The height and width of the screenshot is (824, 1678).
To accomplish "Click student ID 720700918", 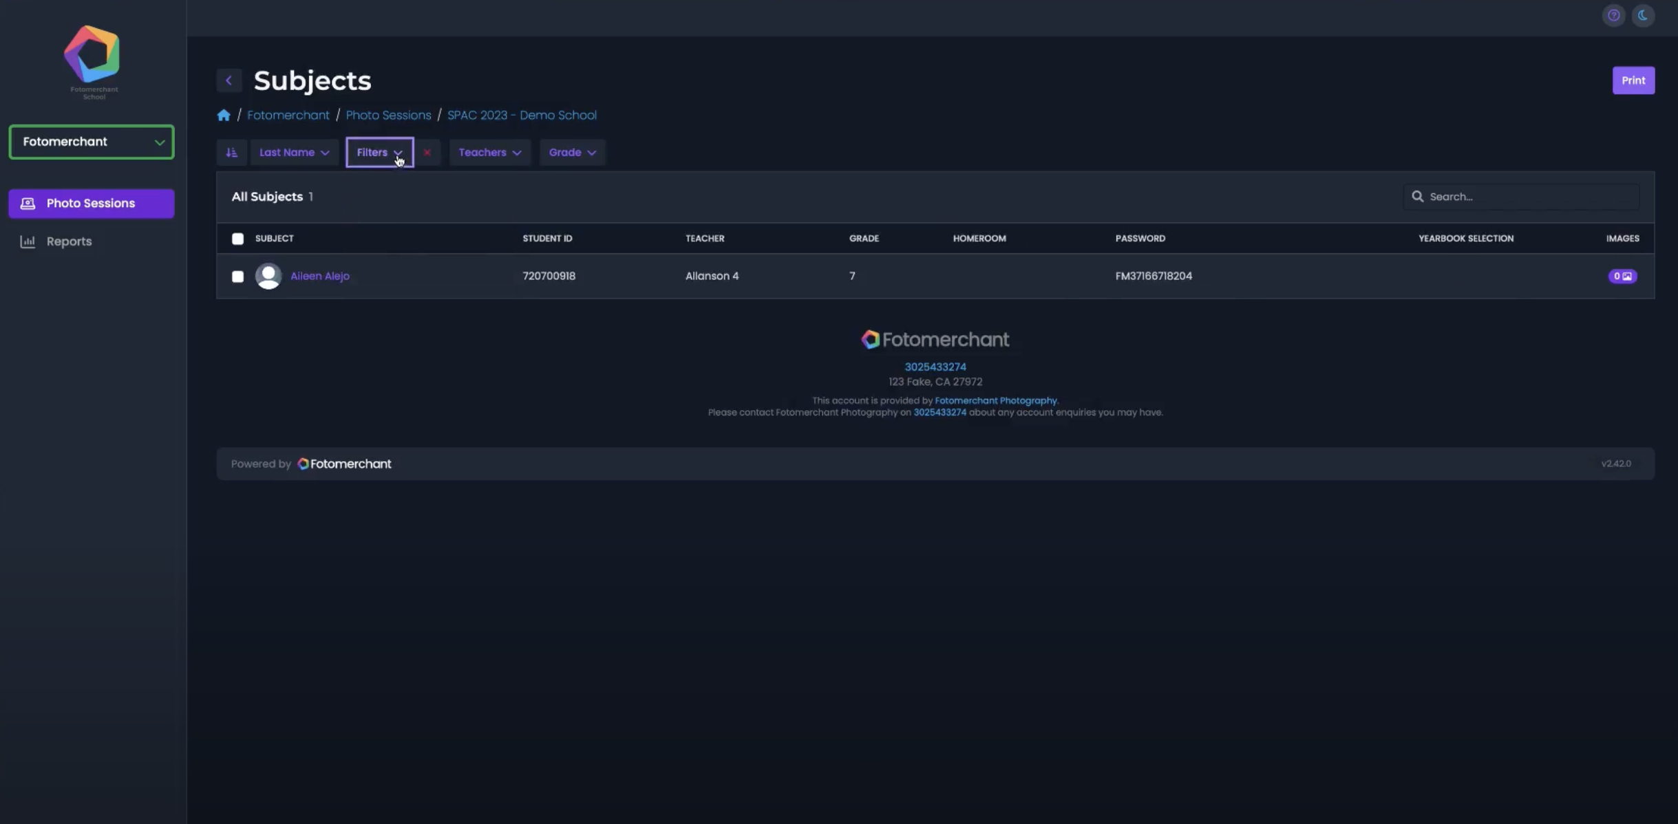I will pos(549,276).
